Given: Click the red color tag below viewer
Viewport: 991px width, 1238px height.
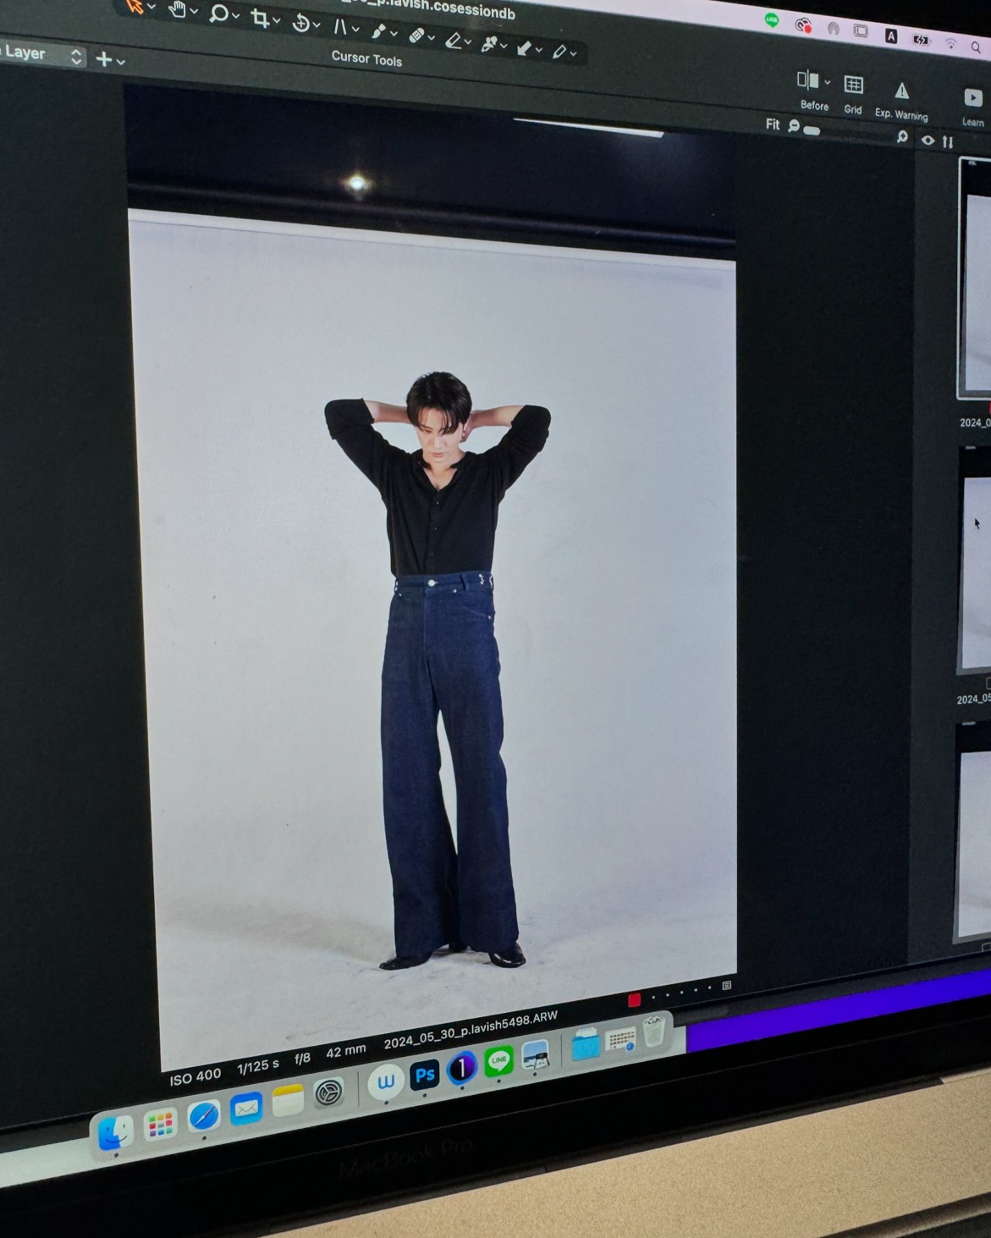Looking at the screenshot, I should click(635, 1000).
